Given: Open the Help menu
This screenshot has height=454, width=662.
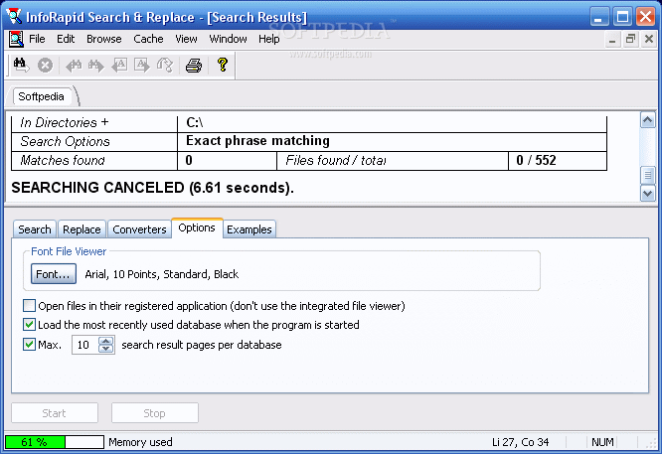Looking at the screenshot, I should (269, 39).
